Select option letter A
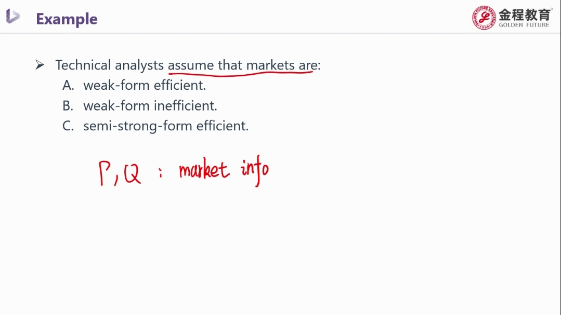Screen dimensions: 561x315 click(x=68, y=85)
